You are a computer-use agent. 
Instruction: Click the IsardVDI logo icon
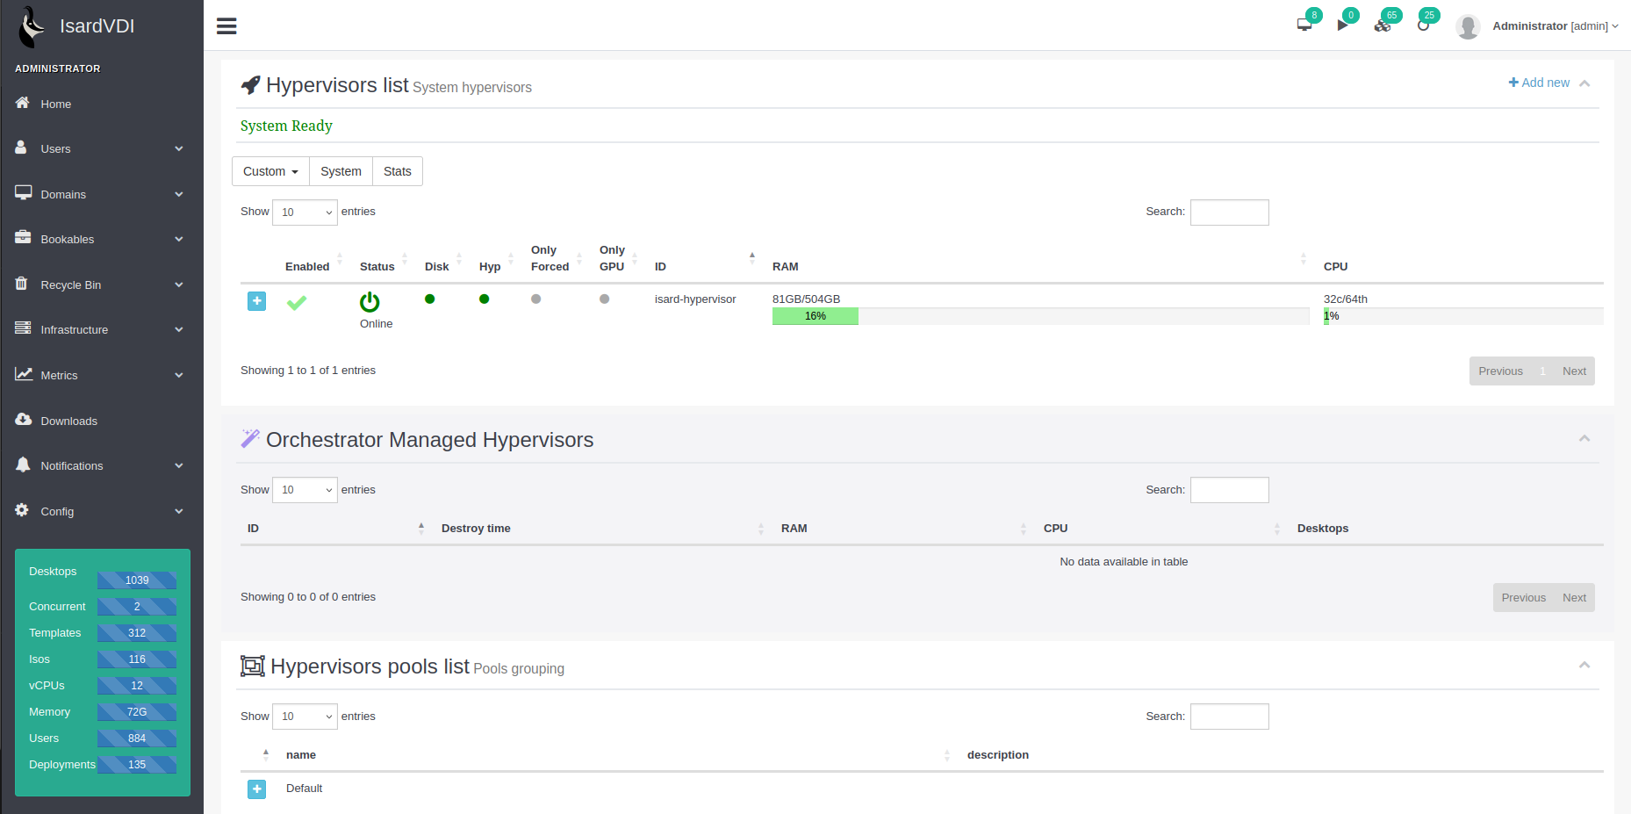point(32,26)
